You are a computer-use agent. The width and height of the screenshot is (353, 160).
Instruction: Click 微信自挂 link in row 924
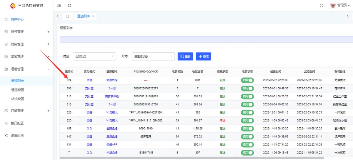coord(112,80)
